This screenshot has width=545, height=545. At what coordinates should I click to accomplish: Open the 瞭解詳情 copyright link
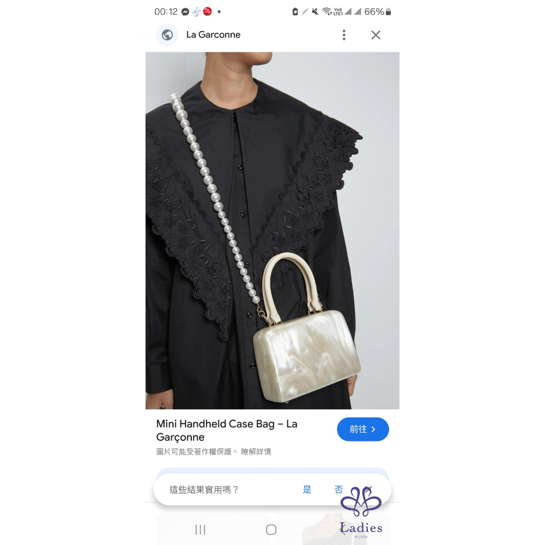click(x=256, y=451)
